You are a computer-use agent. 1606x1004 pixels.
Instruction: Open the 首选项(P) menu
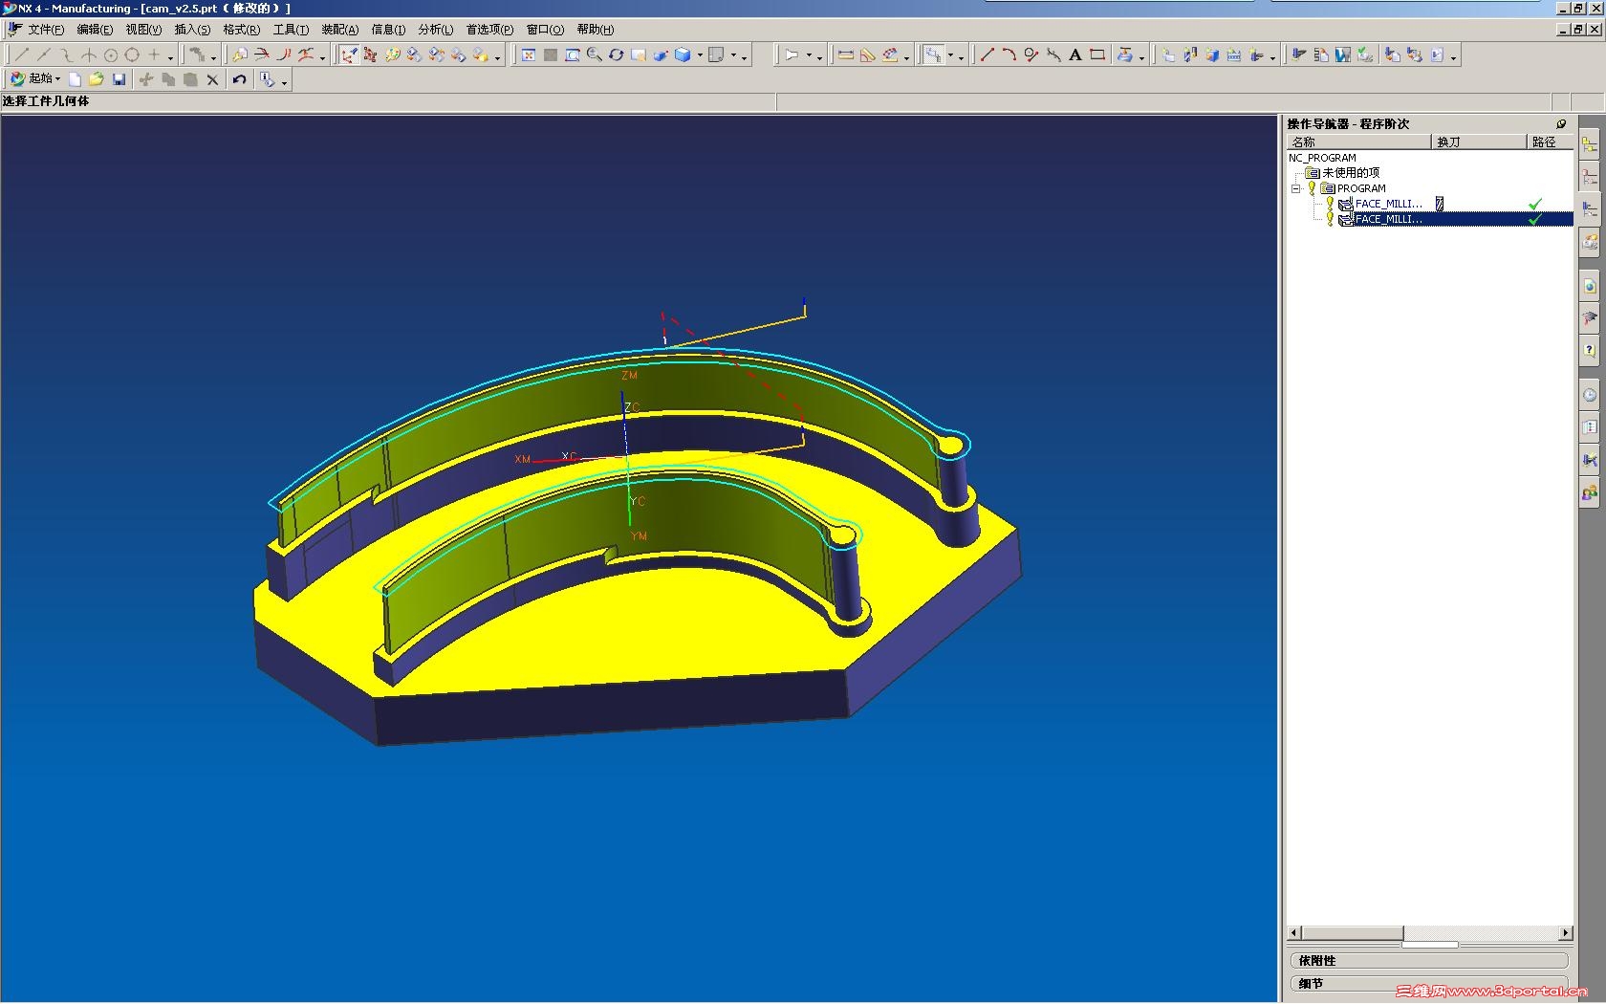[x=489, y=30]
